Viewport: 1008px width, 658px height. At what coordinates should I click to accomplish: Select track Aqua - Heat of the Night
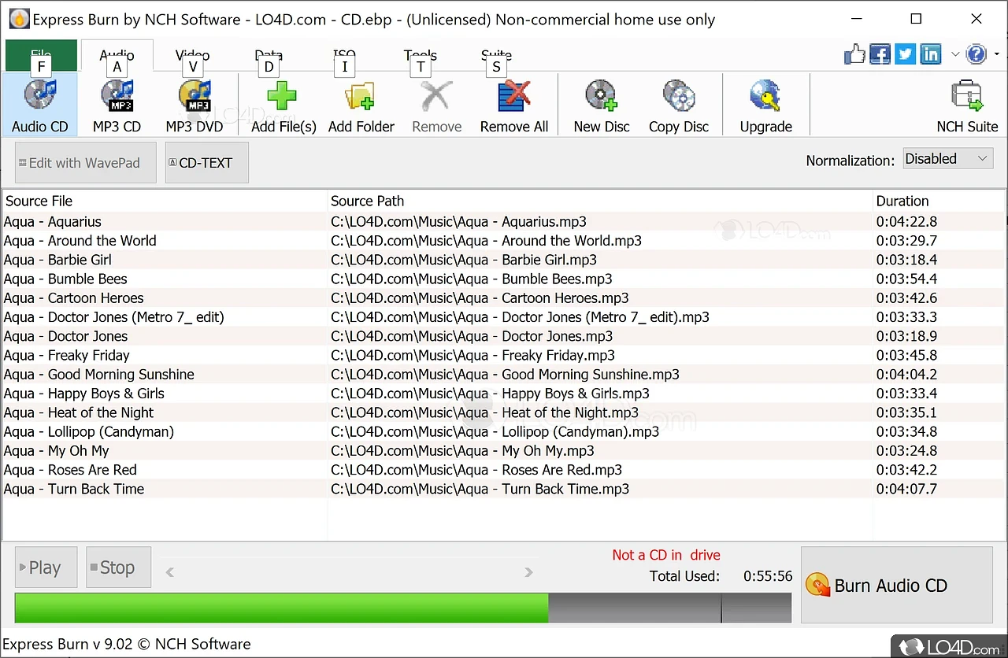[x=79, y=412]
